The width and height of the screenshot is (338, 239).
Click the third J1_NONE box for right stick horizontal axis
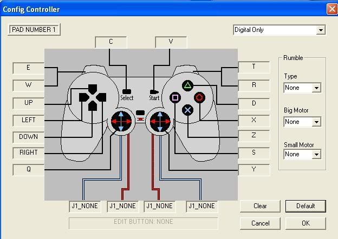point(160,207)
